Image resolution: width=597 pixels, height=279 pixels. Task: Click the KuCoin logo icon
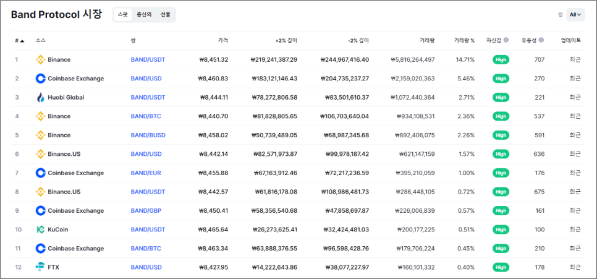pos(40,230)
